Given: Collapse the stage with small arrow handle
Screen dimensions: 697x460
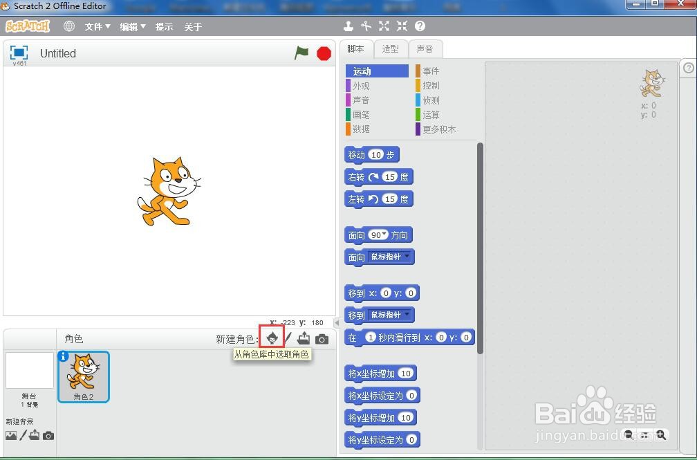Looking at the screenshot, I should coord(337,322).
